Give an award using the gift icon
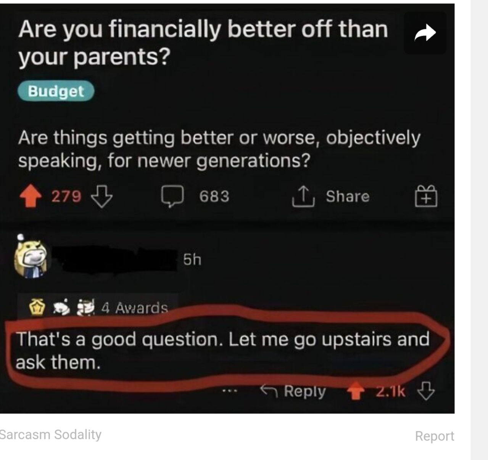This screenshot has height=460, width=488. tap(426, 196)
